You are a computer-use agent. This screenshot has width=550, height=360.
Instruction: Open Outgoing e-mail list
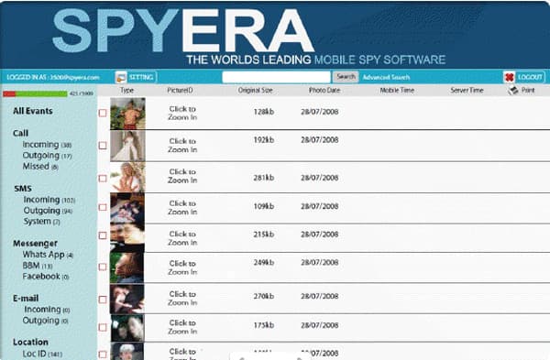point(46,321)
